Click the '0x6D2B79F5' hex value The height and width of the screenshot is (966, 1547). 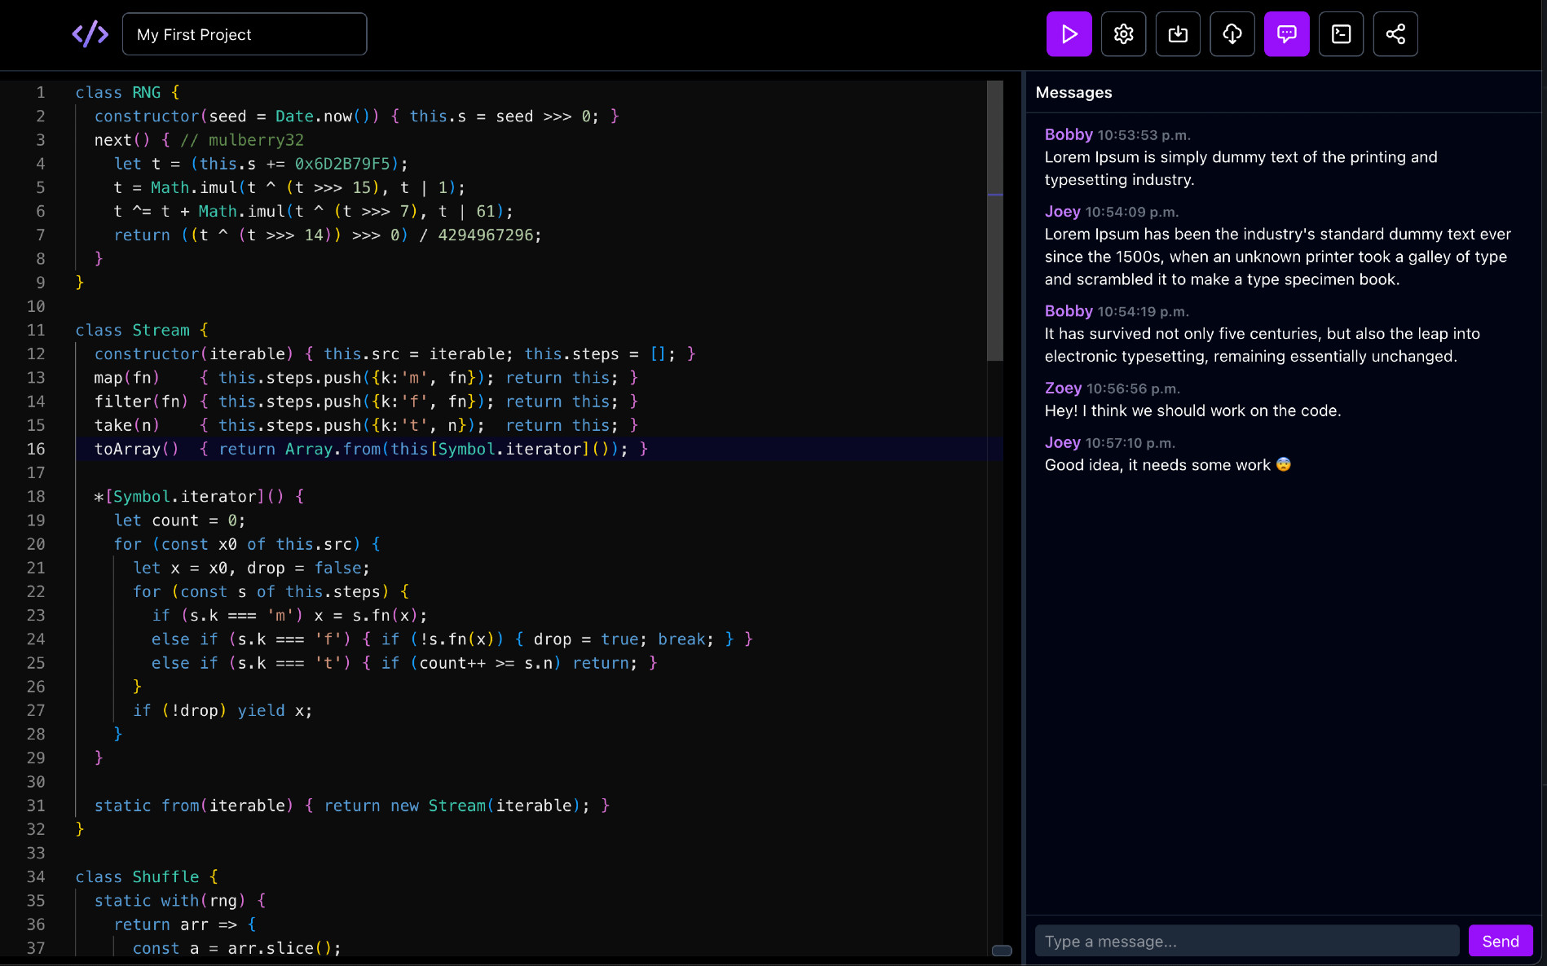pyautogui.click(x=342, y=164)
